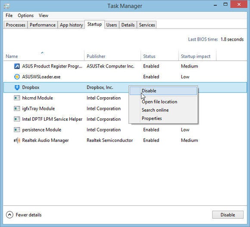
Task: Click the Dropbox logo icon
Action: point(17,87)
